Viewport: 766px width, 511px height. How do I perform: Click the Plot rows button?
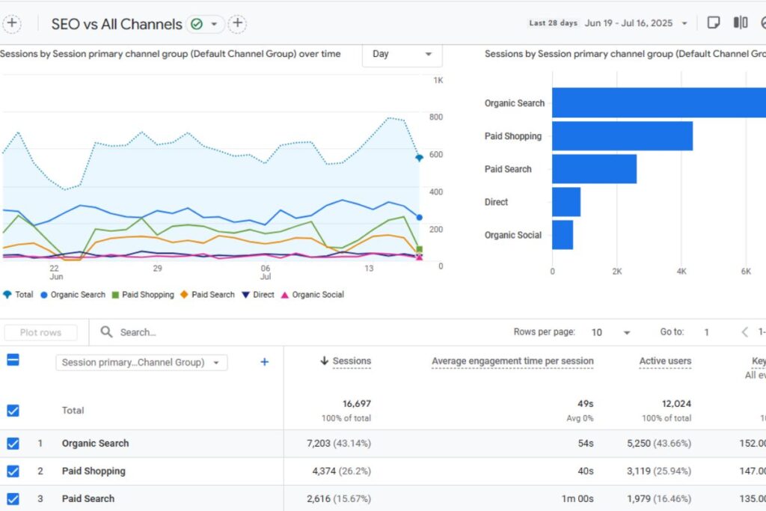point(41,333)
